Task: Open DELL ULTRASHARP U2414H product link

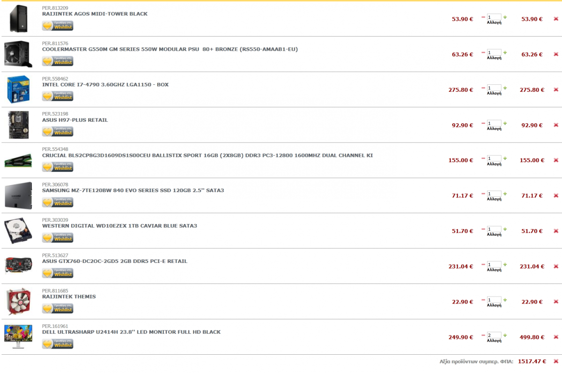Action: (131, 332)
